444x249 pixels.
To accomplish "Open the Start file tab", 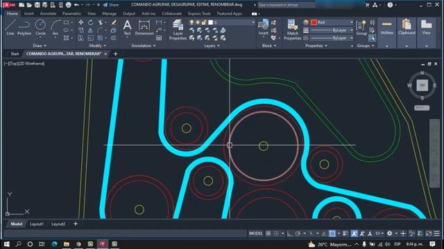I will 15,54.
